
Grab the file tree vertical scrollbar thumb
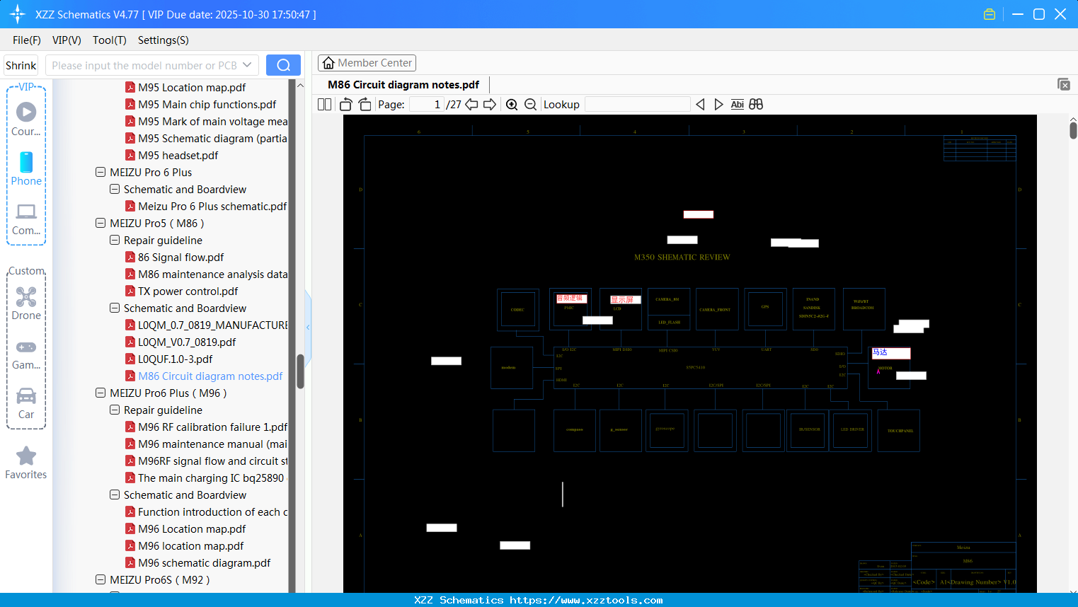coord(300,371)
